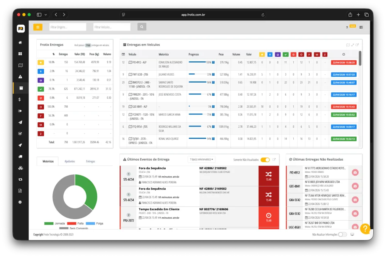This screenshot has width=386, height=257.
Task: Open the rocket icon in the sidebar
Action: coord(20,145)
